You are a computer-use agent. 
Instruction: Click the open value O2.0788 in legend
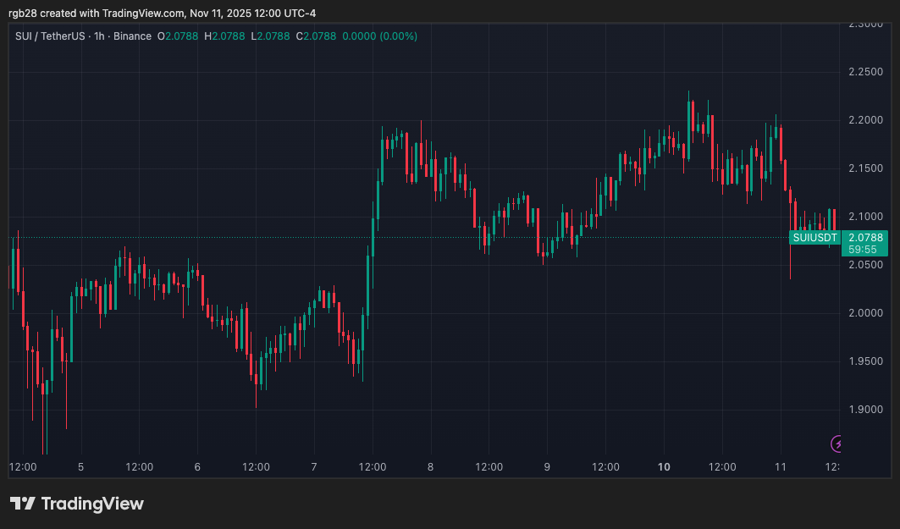[x=177, y=36]
